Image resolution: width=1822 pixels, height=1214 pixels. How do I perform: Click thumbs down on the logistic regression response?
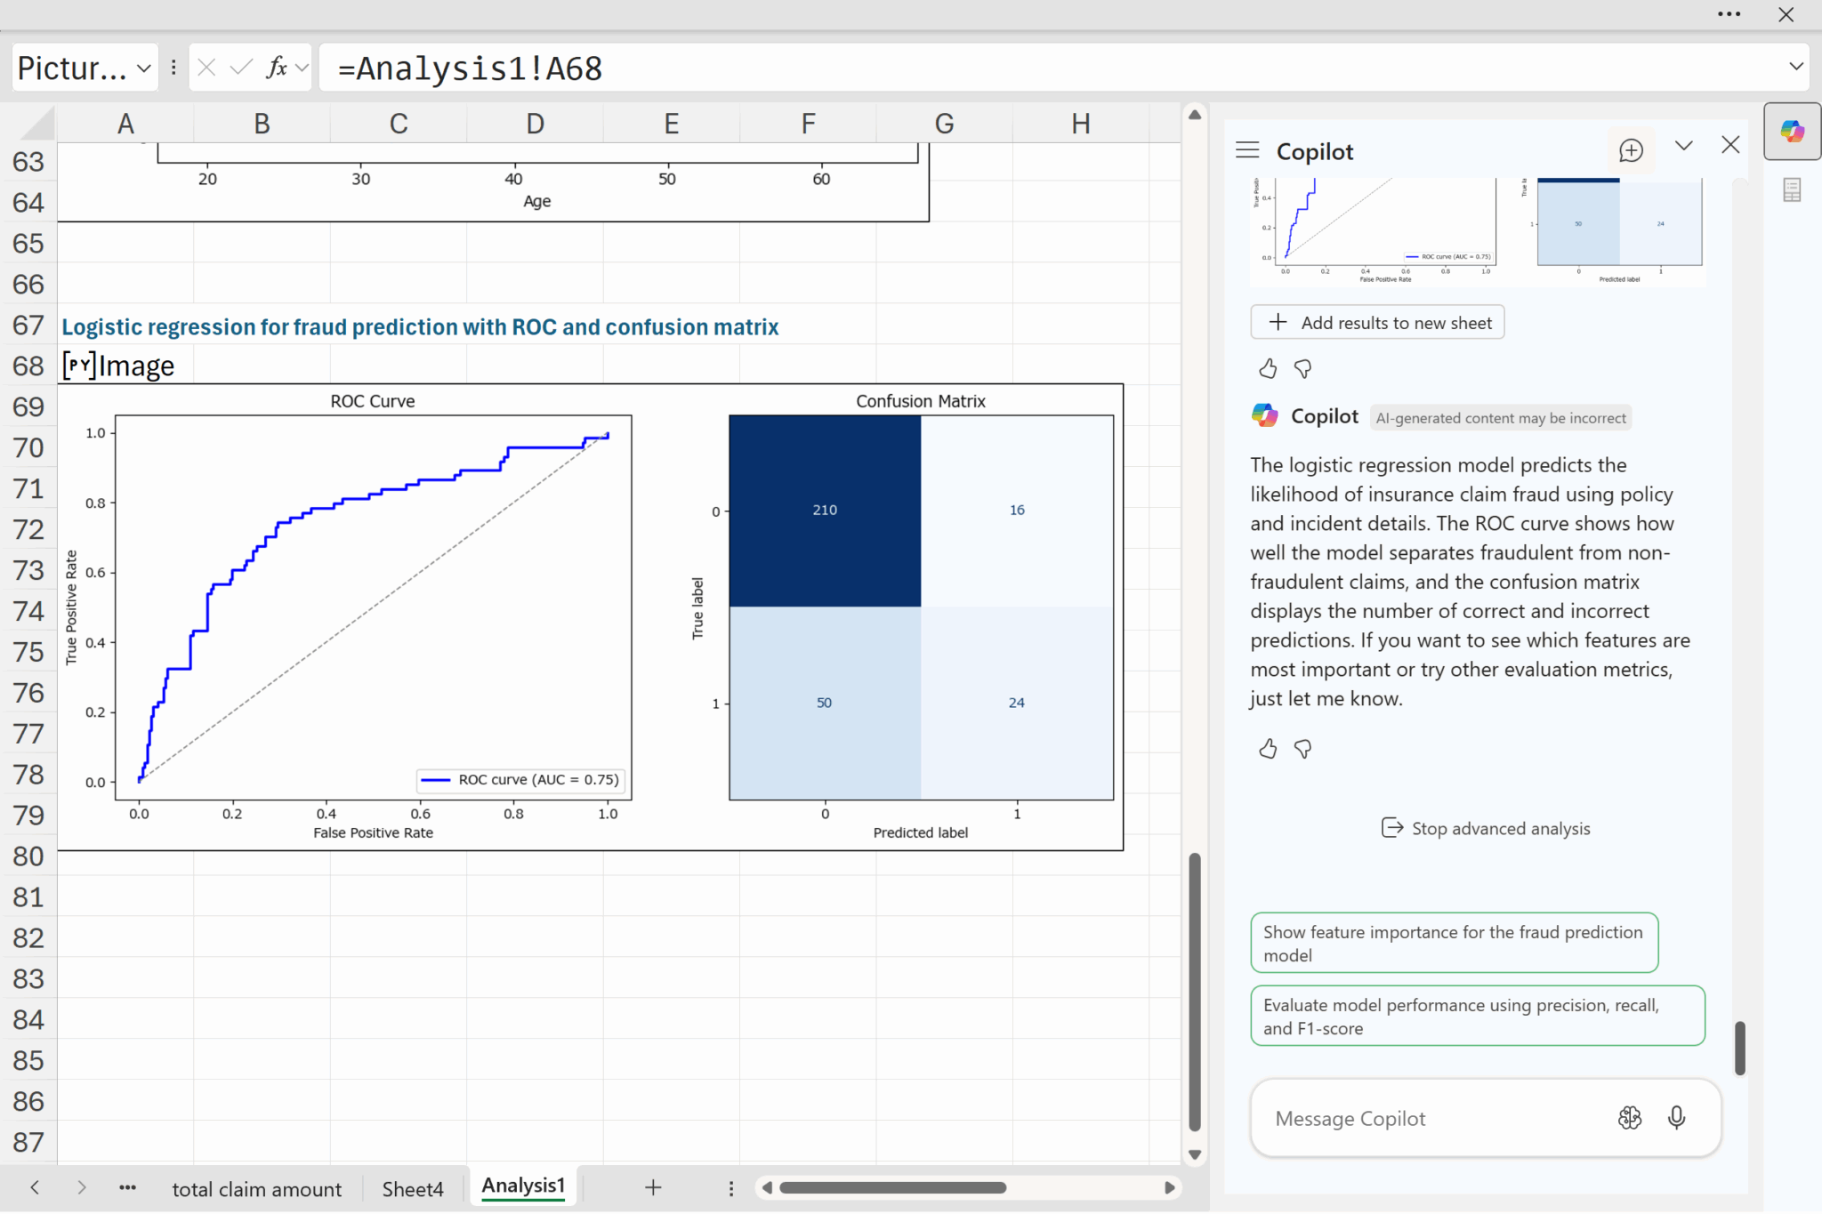tap(1302, 749)
